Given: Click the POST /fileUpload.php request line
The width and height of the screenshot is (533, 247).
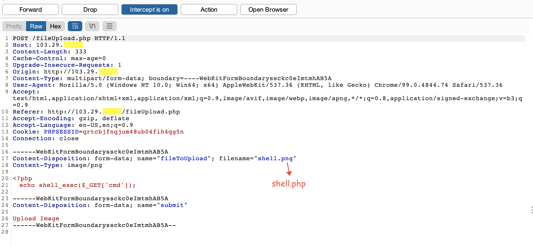Looking at the screenshot, I should click(69, 38).
